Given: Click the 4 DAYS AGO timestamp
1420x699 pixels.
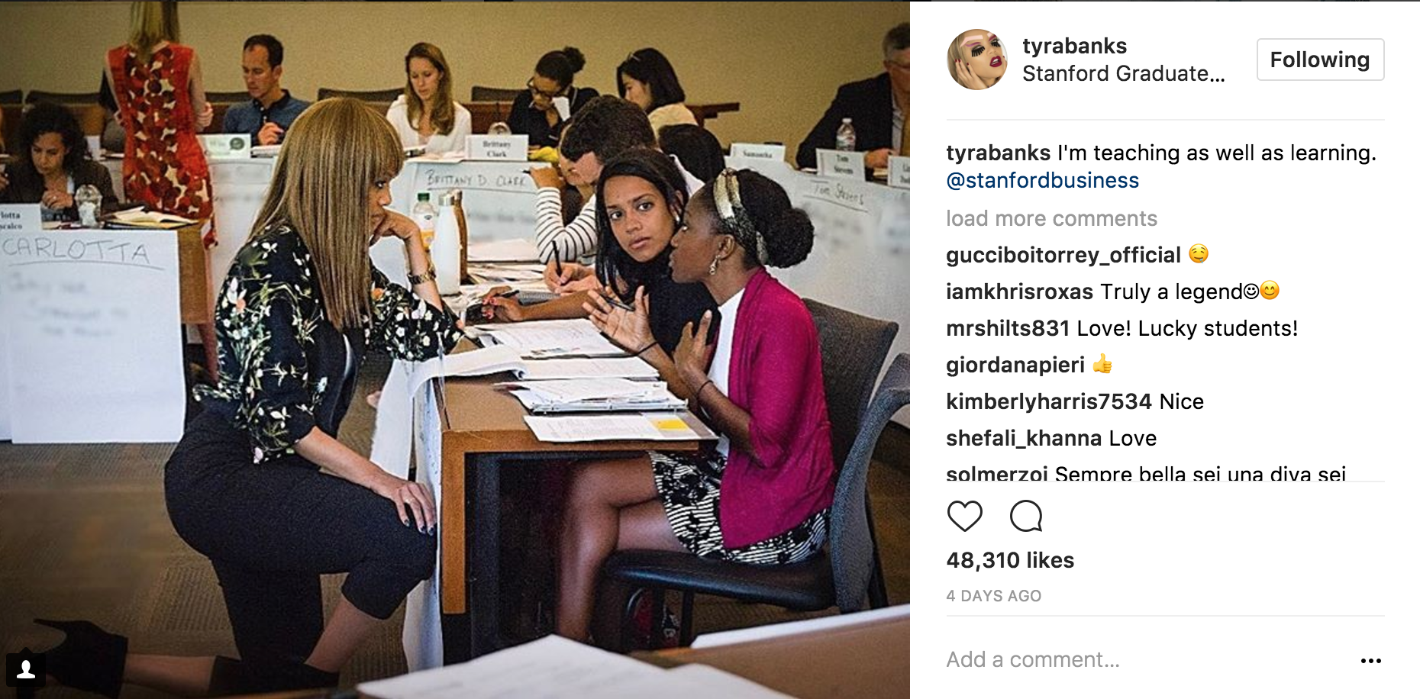Looking at the screenshot, I should (994, 596).
